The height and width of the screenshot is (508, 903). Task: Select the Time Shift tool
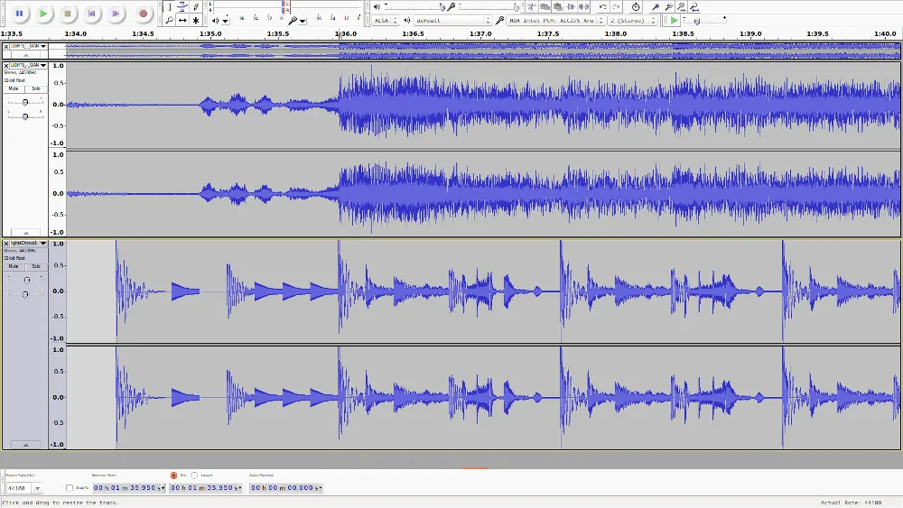pos(182,20)
